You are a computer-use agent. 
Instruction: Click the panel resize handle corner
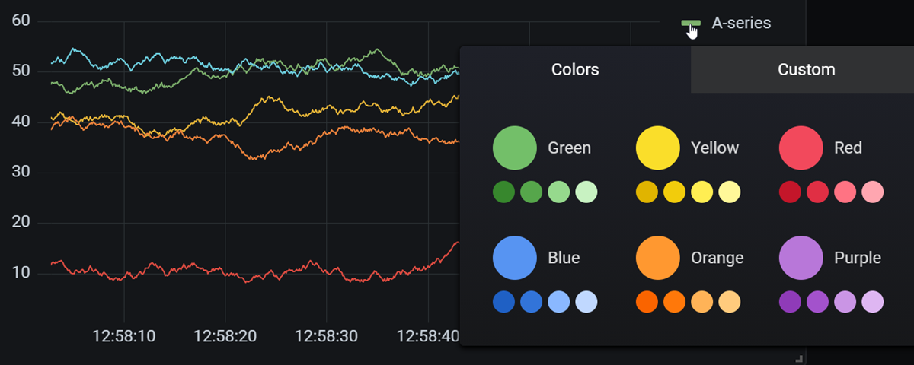(798, 357)
